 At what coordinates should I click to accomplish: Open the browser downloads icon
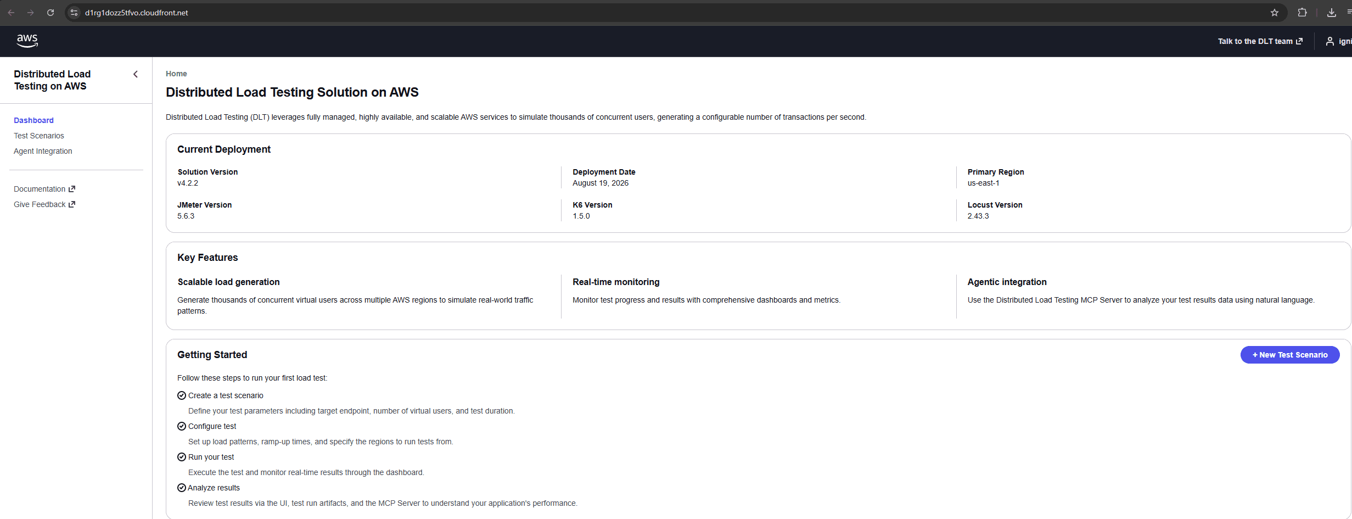[x=1332, y=13]
